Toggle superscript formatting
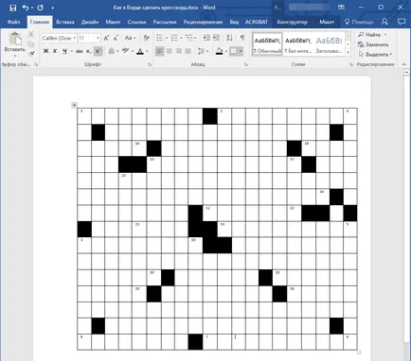 (98, 51)
